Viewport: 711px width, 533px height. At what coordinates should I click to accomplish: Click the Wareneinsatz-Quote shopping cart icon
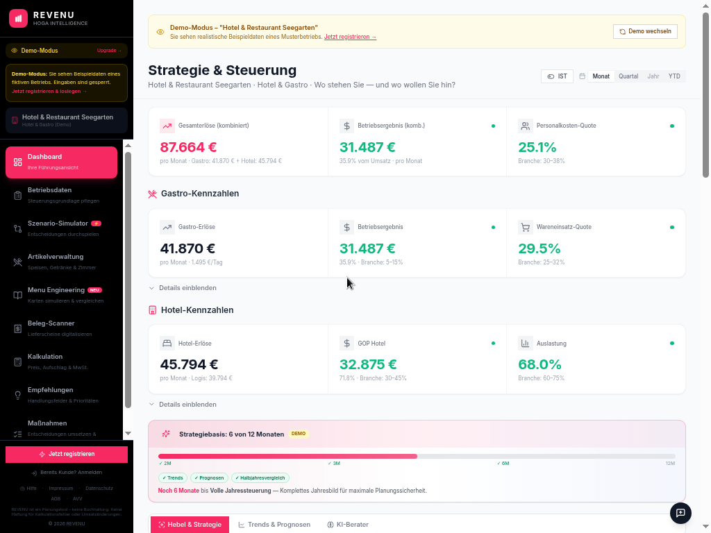coord(525,227)
